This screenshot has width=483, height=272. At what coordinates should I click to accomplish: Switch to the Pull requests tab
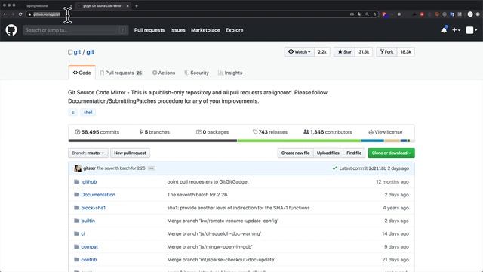(121, 73)
